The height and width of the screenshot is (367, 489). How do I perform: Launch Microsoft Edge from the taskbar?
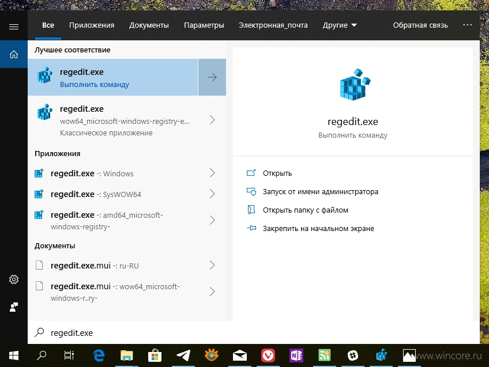point(99,355)
